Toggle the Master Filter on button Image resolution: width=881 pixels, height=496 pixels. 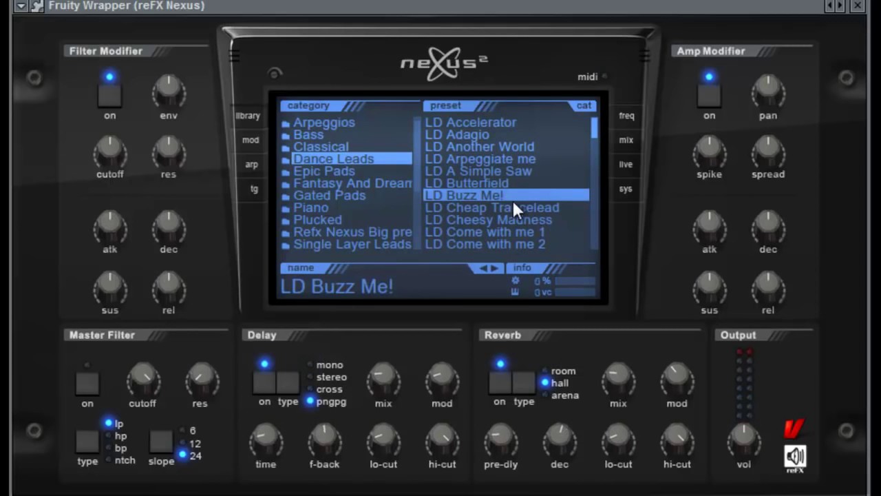click(x=87, y=383)
